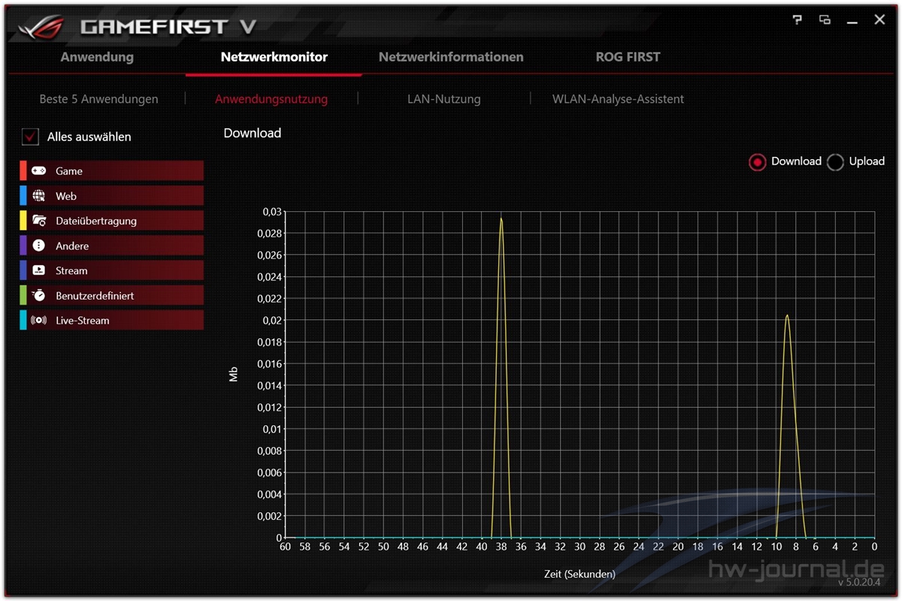Select Anwendungsnutzung sub-tab

click(271, 99)
